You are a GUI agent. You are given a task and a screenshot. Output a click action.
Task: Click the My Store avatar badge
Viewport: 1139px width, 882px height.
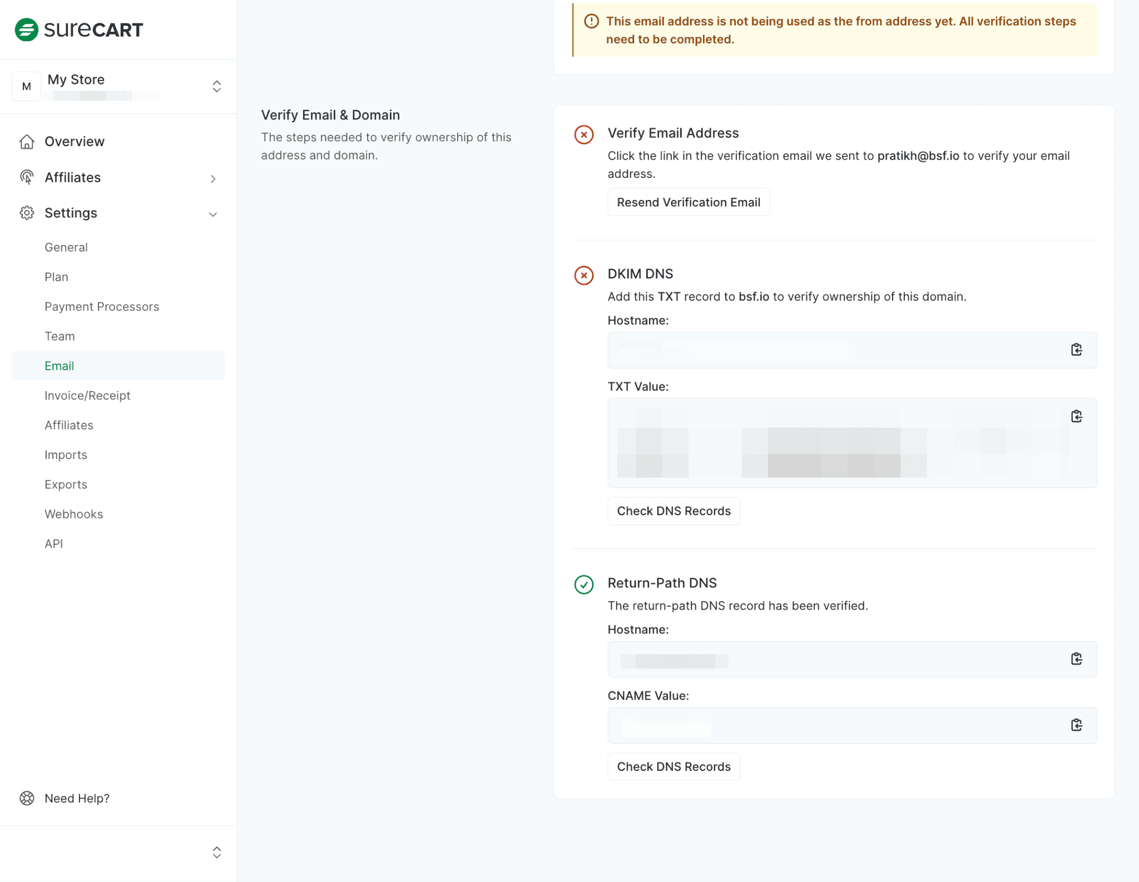pyautogui.click(x=26, y=86)
